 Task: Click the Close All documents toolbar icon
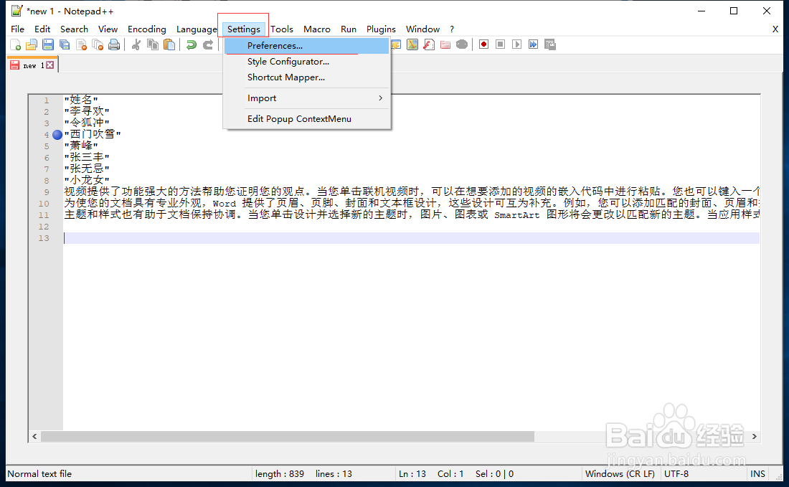[98, 44]
